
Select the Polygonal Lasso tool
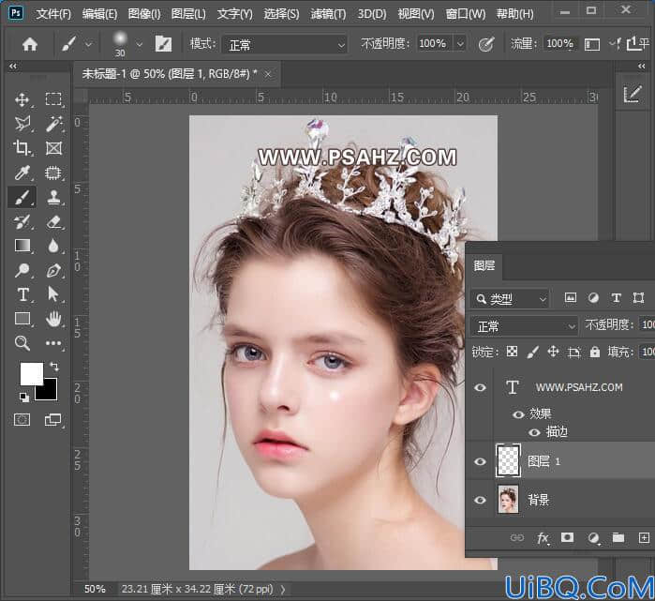[x=22, y=124]
